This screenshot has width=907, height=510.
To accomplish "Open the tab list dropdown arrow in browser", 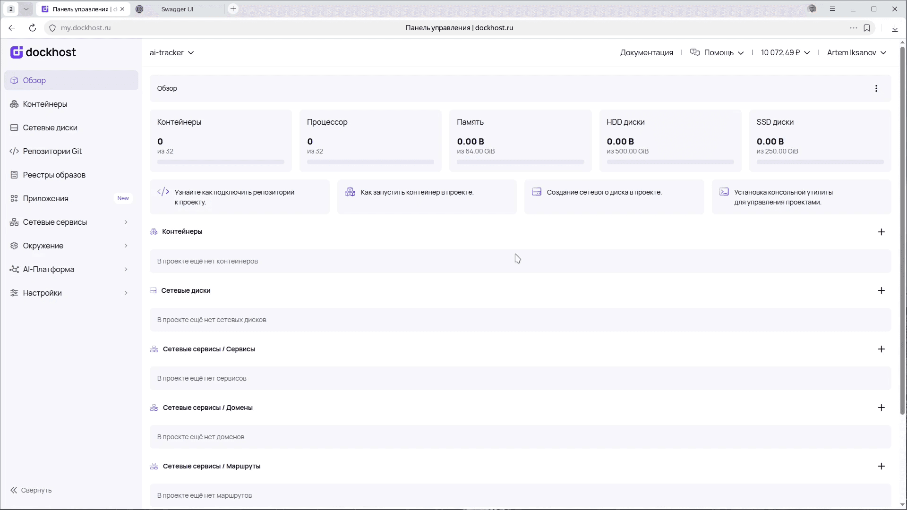I will click(x=26, y=9).
